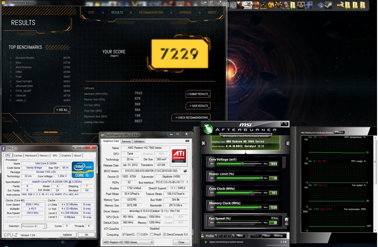Open the Memory tab in CPU-Z
The width and height of the screenshot is (378, 247).
click(x=44, y=155)
